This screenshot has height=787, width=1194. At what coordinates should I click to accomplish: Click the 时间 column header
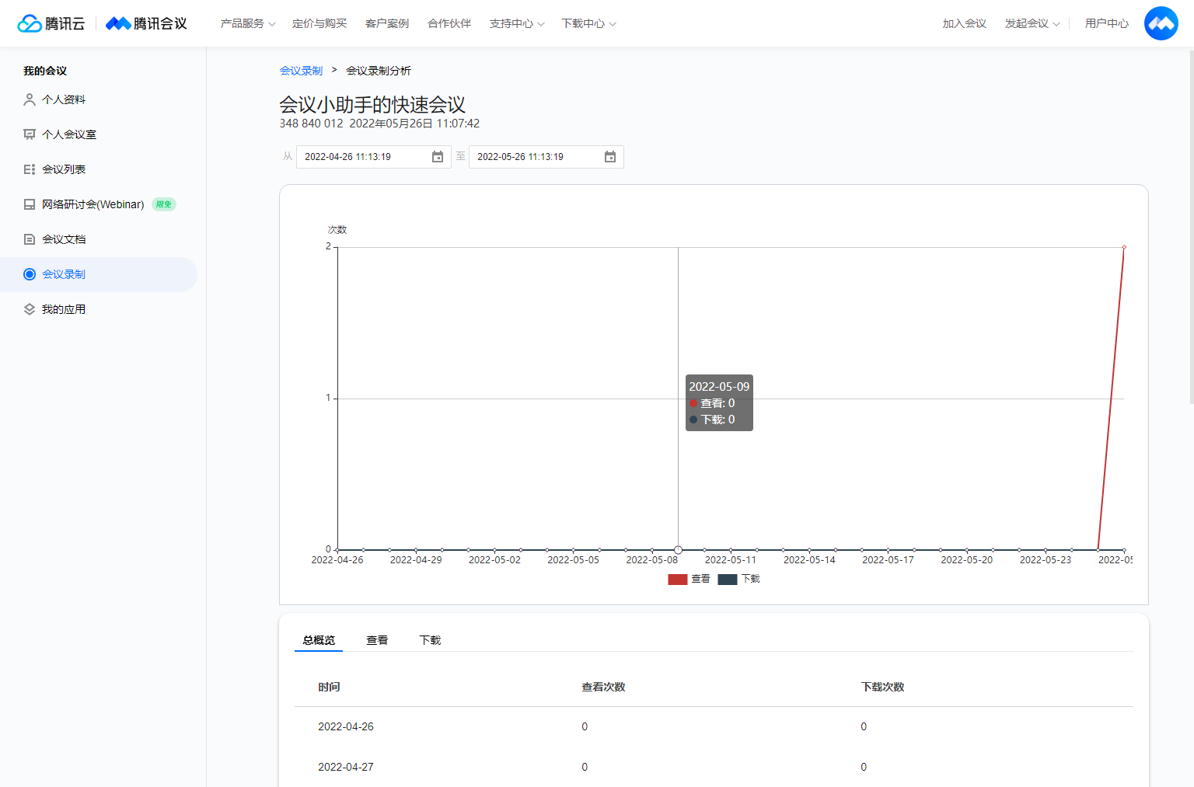point(329,687)
